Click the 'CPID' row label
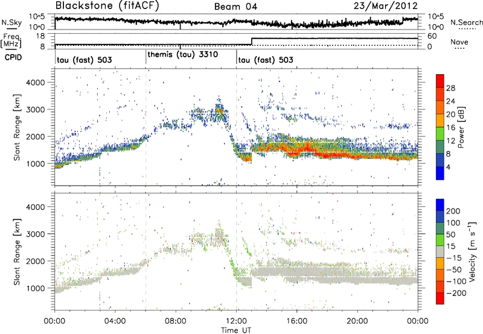Screen dimensions: 483x334 pyautogui.click(x=13, y=57)
